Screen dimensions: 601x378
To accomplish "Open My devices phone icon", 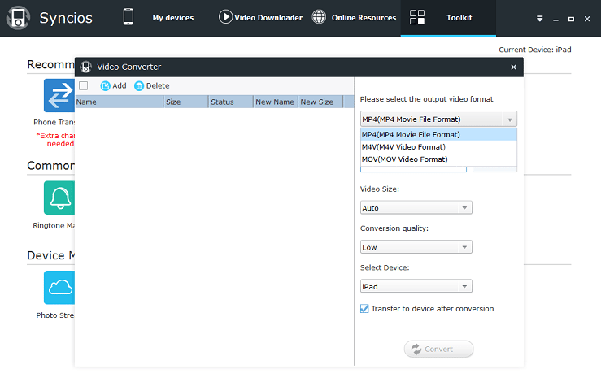I will [x=128, y=17].
